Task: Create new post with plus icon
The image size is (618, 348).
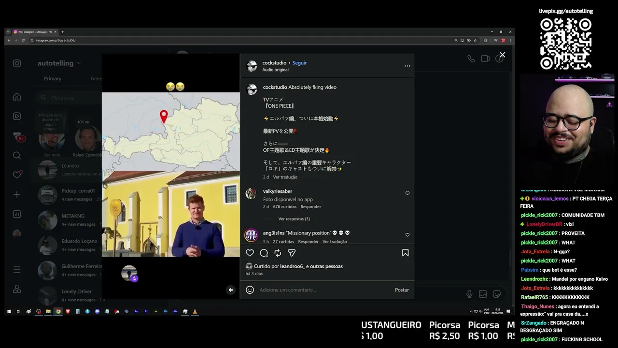Action: point(17,194)
